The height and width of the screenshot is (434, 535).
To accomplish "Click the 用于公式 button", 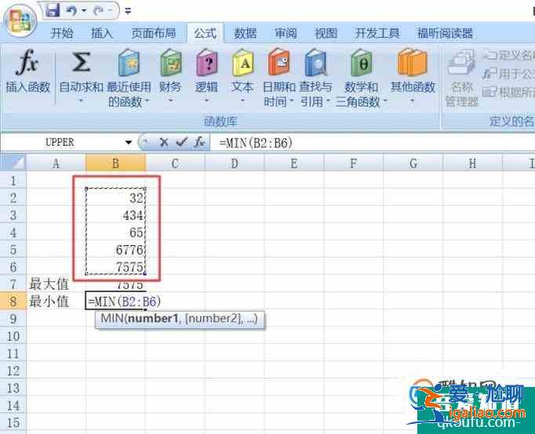I will tap(508, 74).
